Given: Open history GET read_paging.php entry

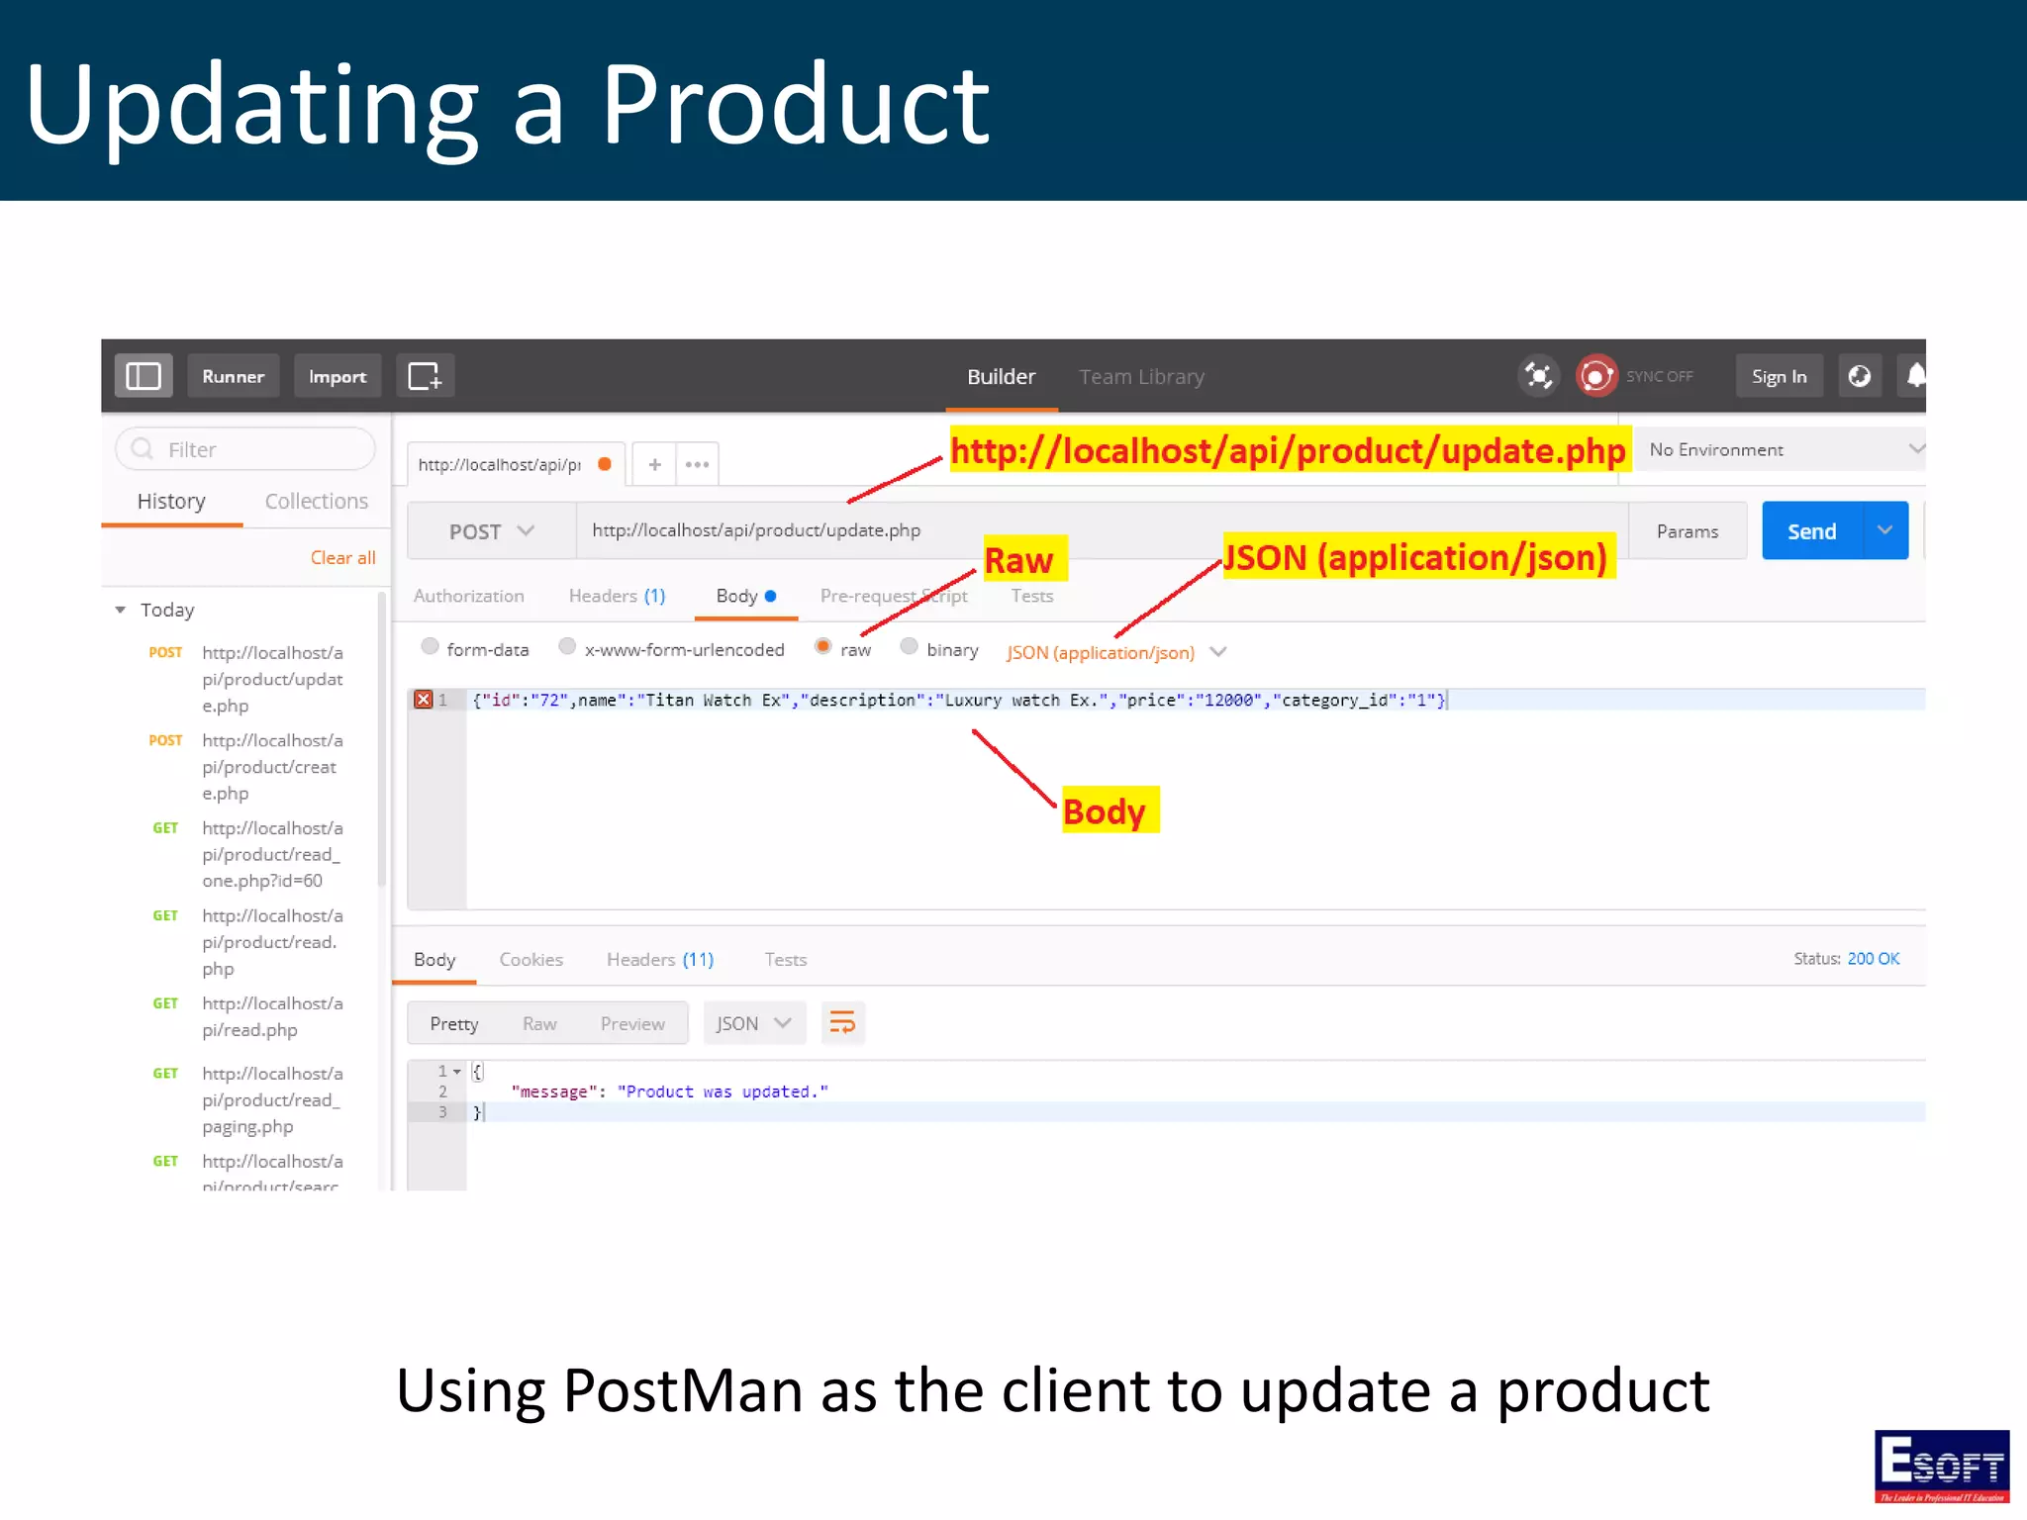Looking at the screenshot, I should (x=246, y=1099).
